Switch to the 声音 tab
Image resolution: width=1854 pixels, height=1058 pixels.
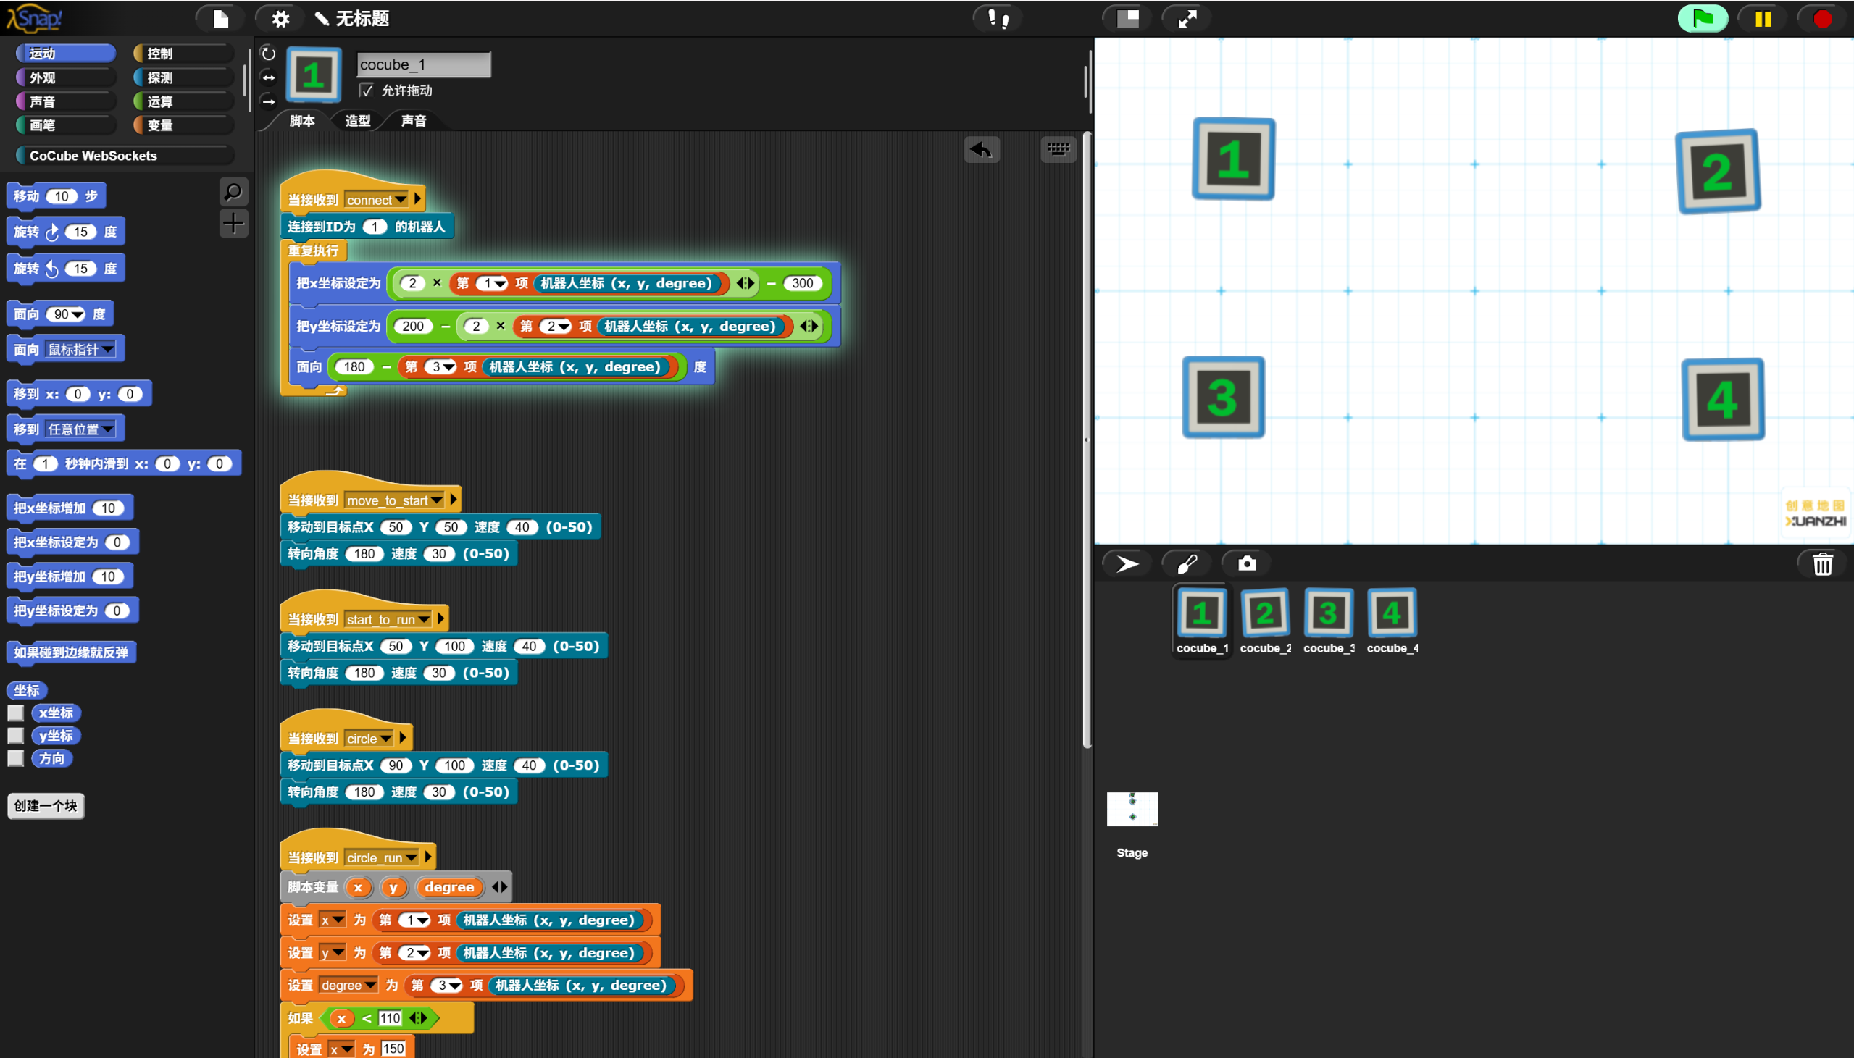click(414, 121)
